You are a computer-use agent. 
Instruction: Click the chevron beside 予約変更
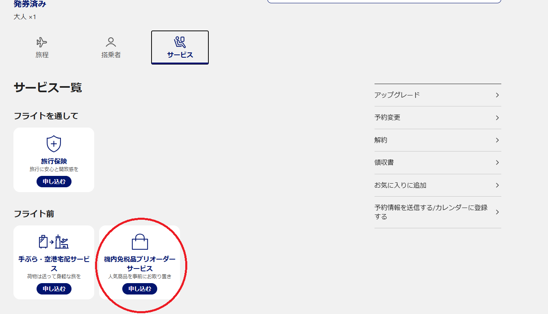click(497, 118)
